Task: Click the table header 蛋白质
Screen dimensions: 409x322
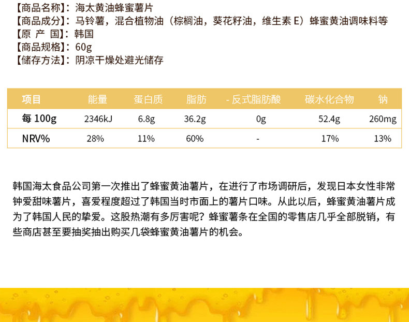Action: pos(148,99)
